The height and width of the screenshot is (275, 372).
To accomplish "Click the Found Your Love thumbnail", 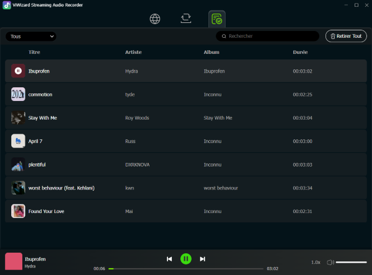I will coord(18,211).
